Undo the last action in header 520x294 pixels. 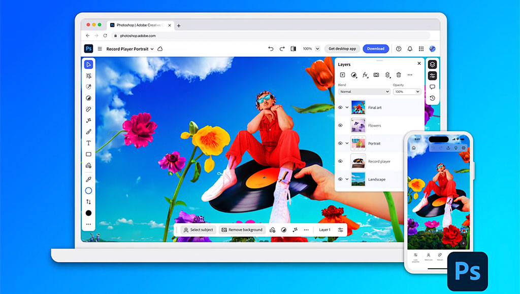(271, 49)
